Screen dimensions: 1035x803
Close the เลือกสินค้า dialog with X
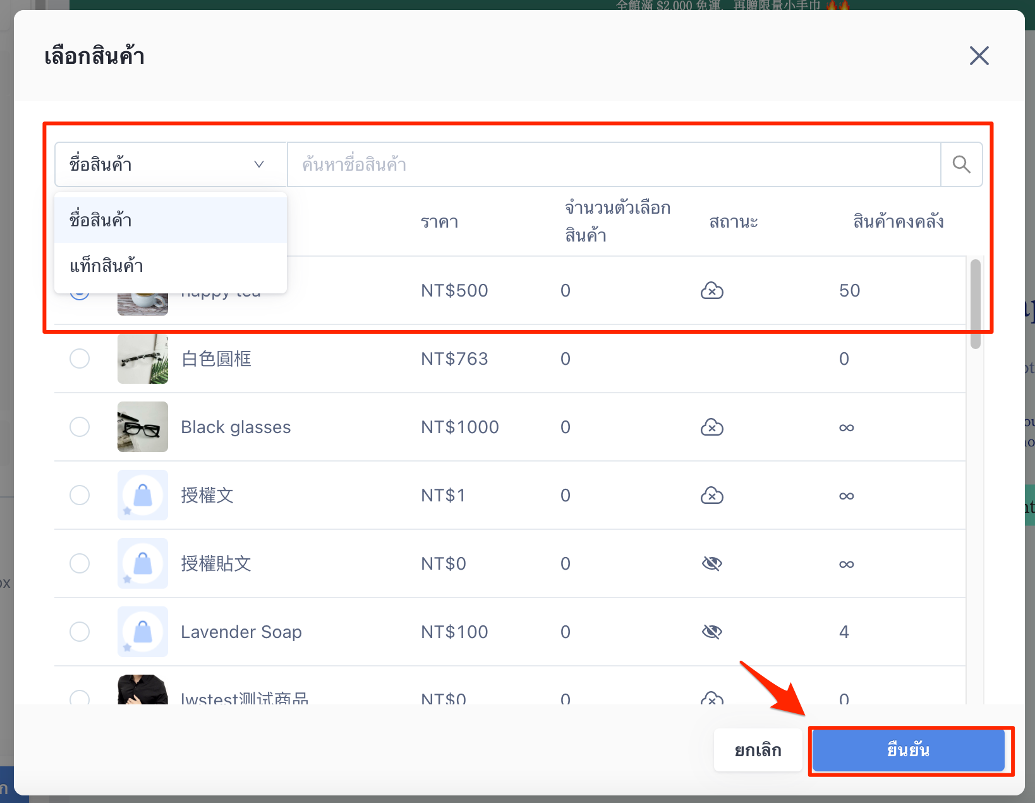coord(979,56)
